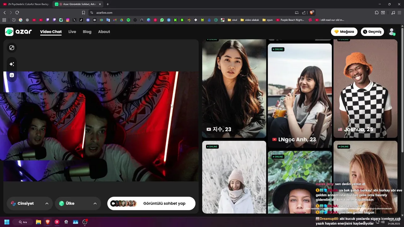Viewport: 404px width, 227px height.
Task: Open the WhatsApp bookmark icon
Action: pos(162,20)
